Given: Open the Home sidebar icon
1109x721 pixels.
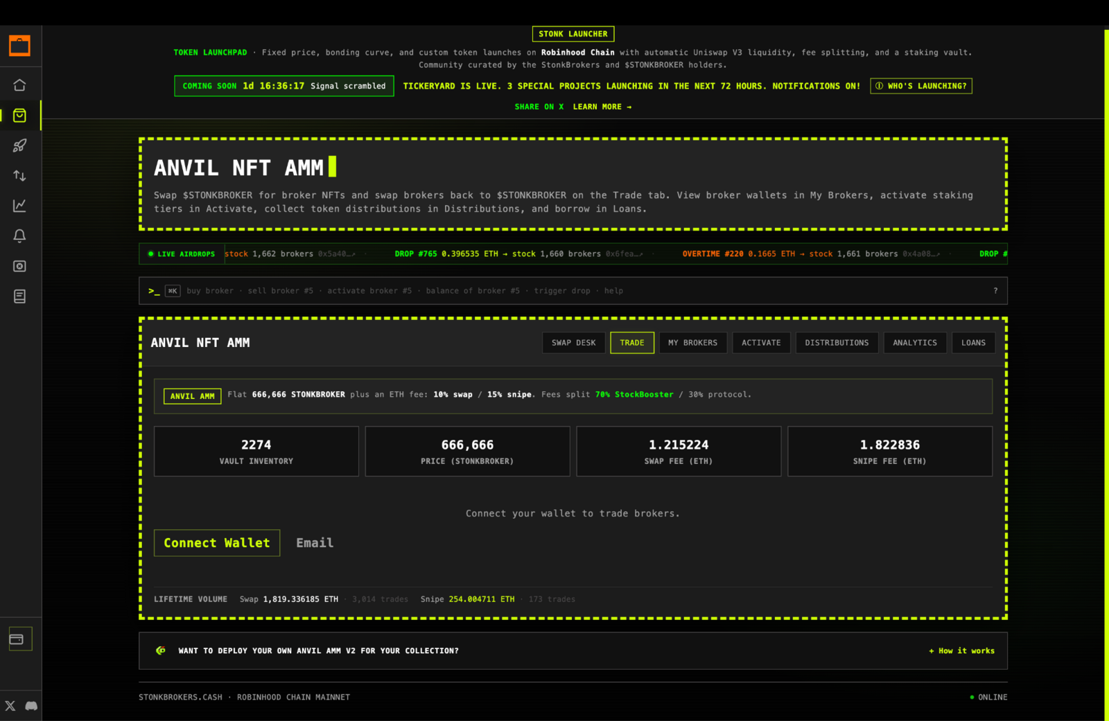Looking at the screenshot, I should 19,85.
